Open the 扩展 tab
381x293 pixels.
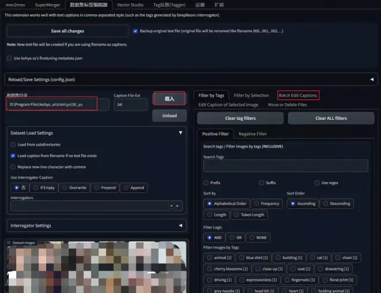click(x=219, y=5)
